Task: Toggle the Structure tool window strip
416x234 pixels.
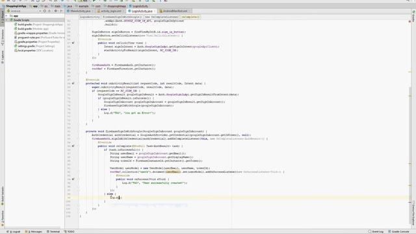Action: [3, 37]
